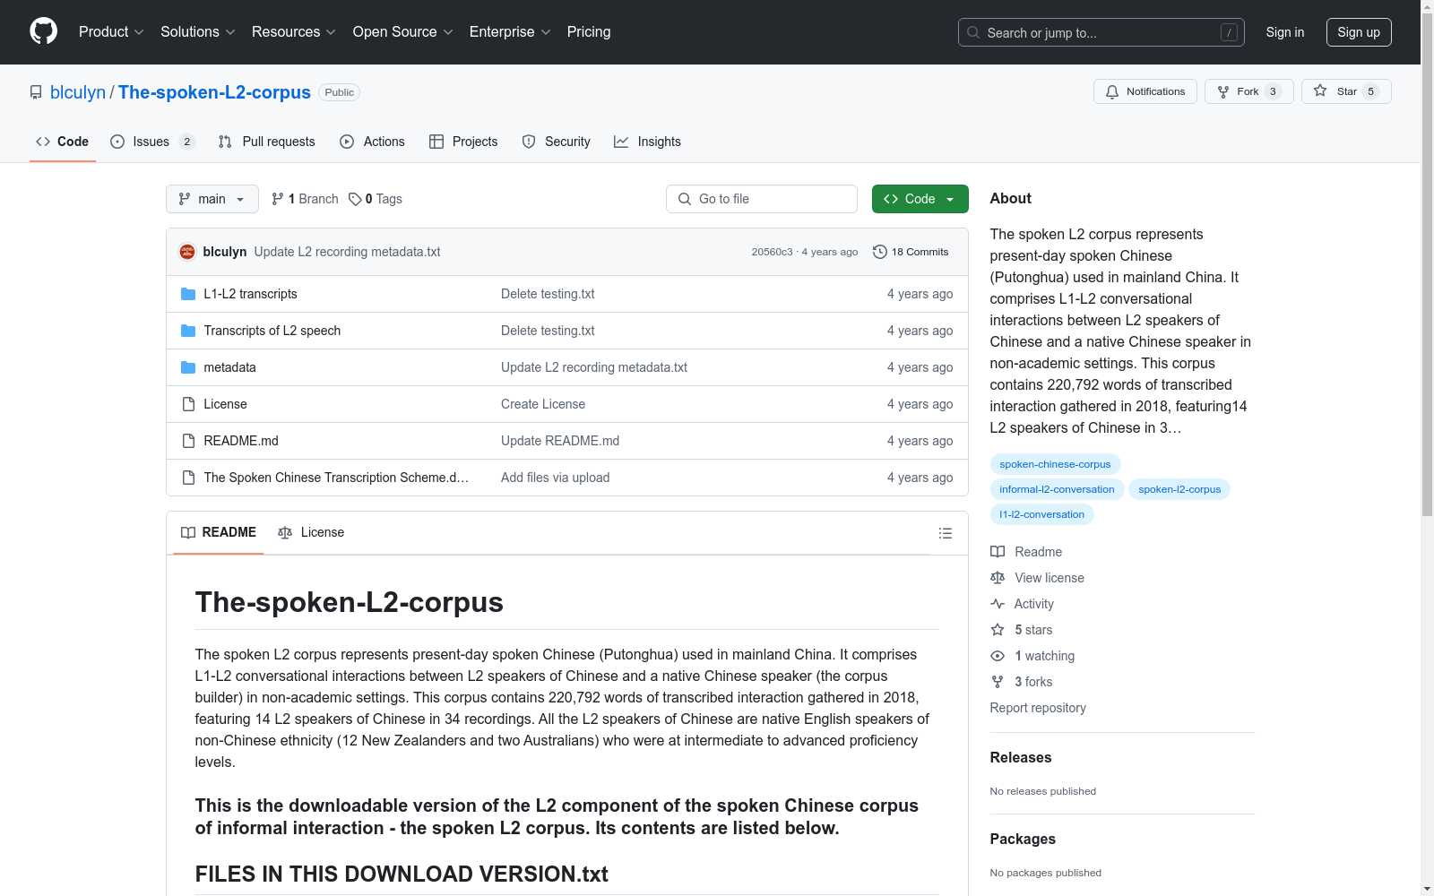Click the README.md file icon
This screenshot has height=896, width=1434.
click(188, 441)
